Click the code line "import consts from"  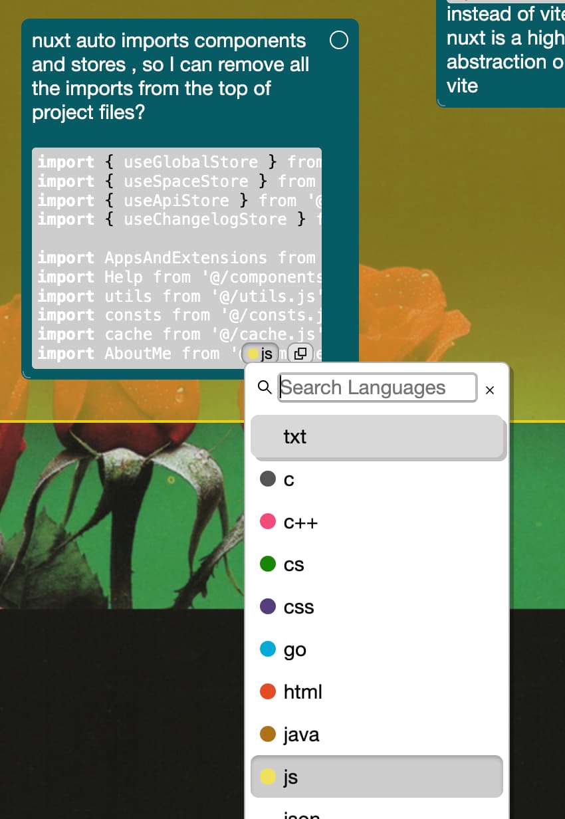point(124,315)
